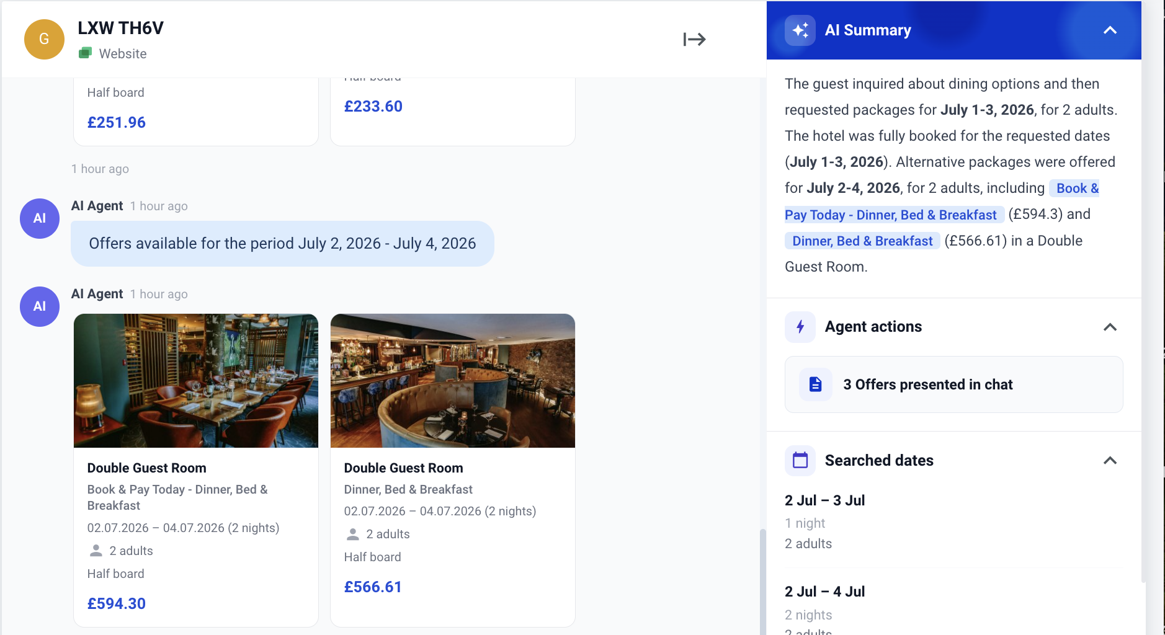1165x635 pixels.
Task: Click the date range in the £594.30 card
Action: pyautogui.click(x=183, y=528)
